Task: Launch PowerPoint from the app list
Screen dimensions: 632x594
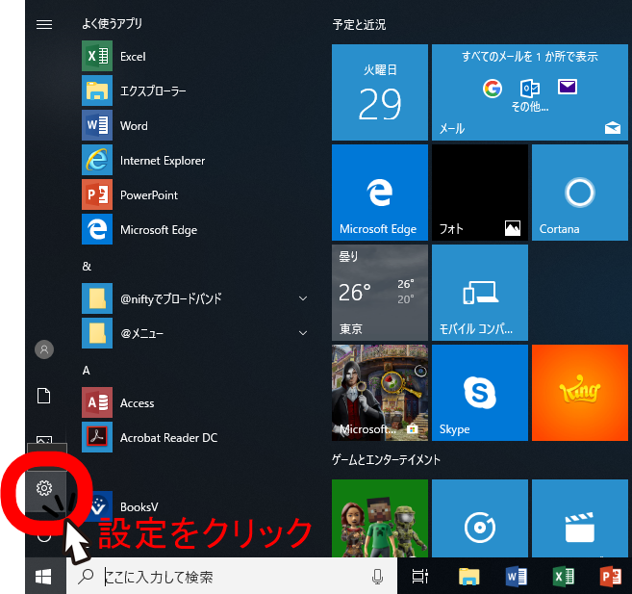Action: [194, 194]
